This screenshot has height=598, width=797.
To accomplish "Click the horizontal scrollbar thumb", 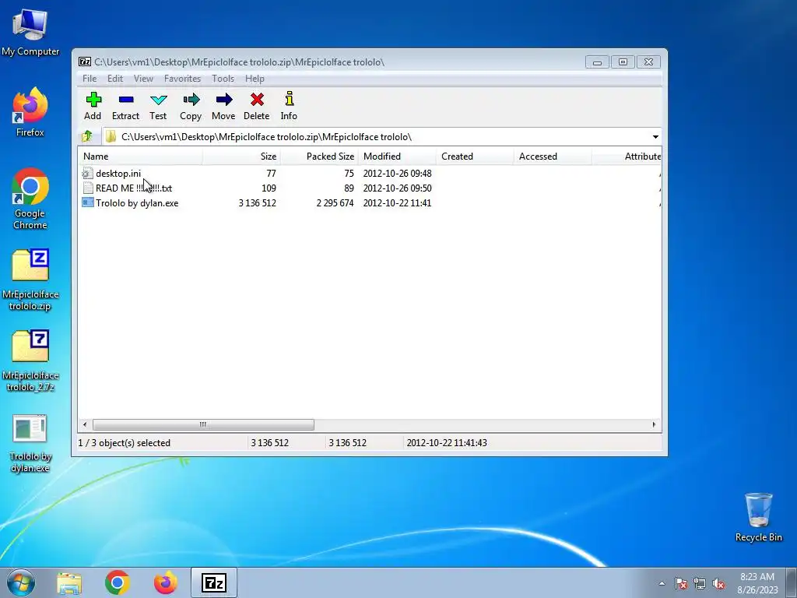I will (203, 424).
